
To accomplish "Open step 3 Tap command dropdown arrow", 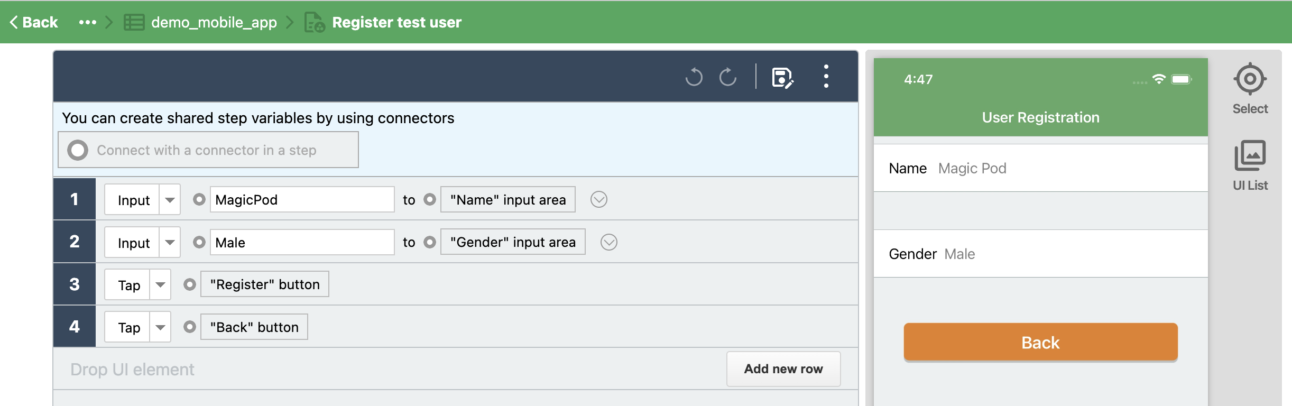I will pyautogui.click(x=160, y=285).
